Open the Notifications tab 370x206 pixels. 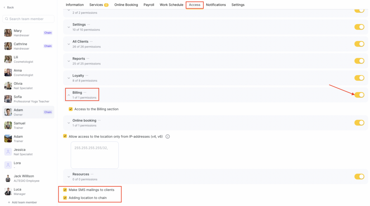click(216, 5)
